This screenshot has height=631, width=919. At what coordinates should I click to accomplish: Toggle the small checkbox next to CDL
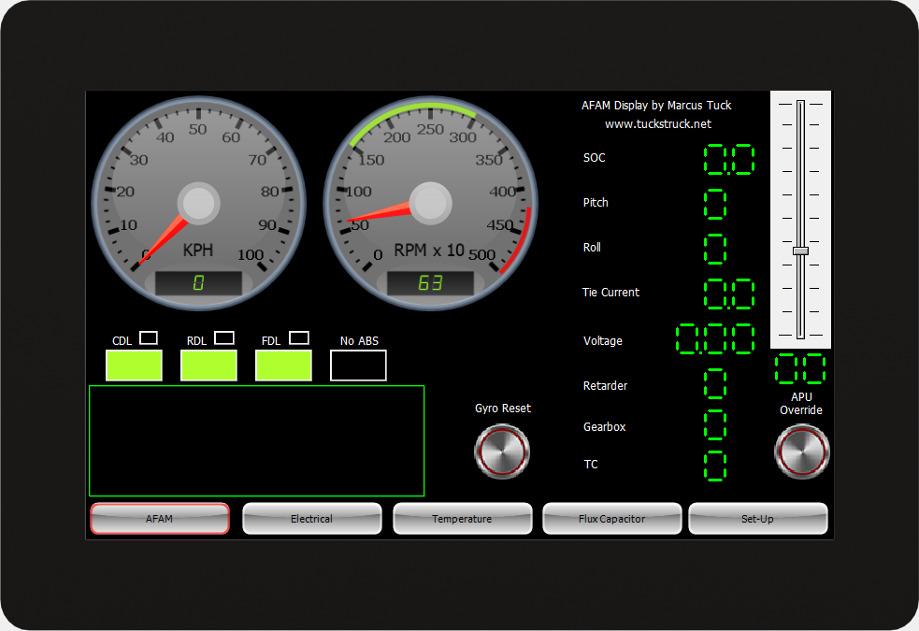point(149,338)
